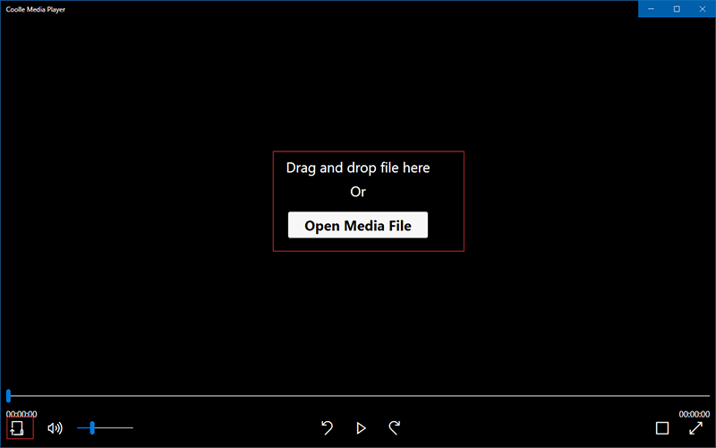Screen dimensions: 716x448
Task: Start playback with the Play button
Action: (361, 428)
